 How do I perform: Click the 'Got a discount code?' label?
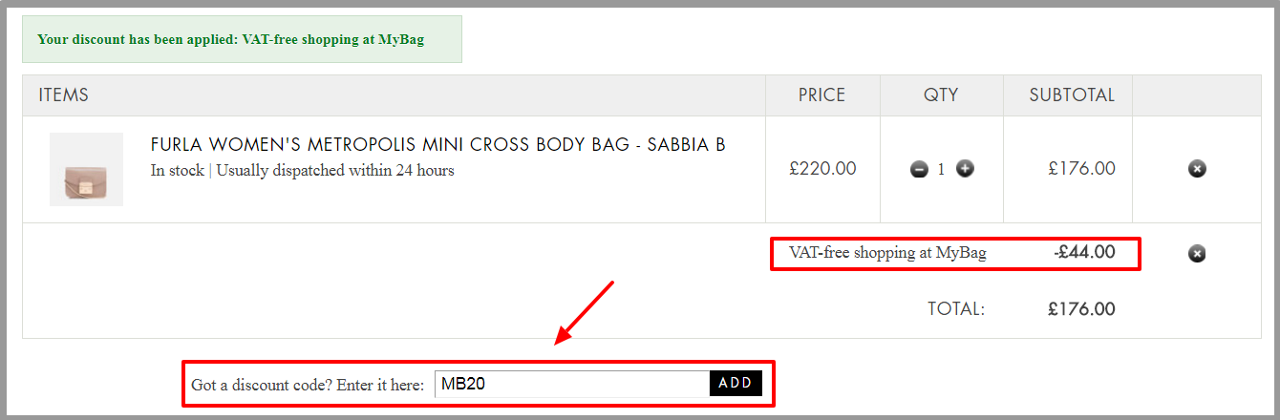307,385
